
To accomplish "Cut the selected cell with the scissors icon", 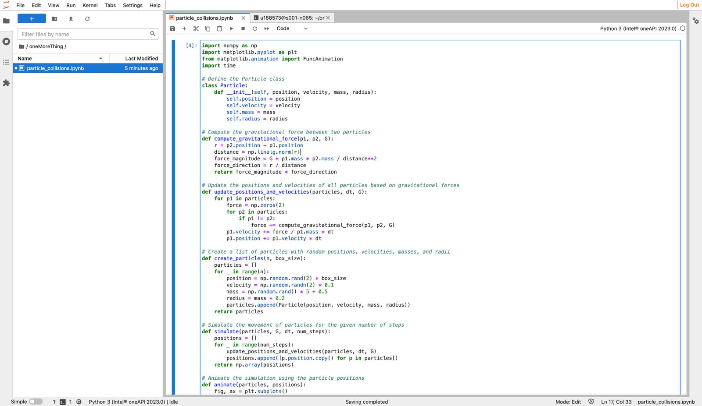I will [x=196, y=28].
